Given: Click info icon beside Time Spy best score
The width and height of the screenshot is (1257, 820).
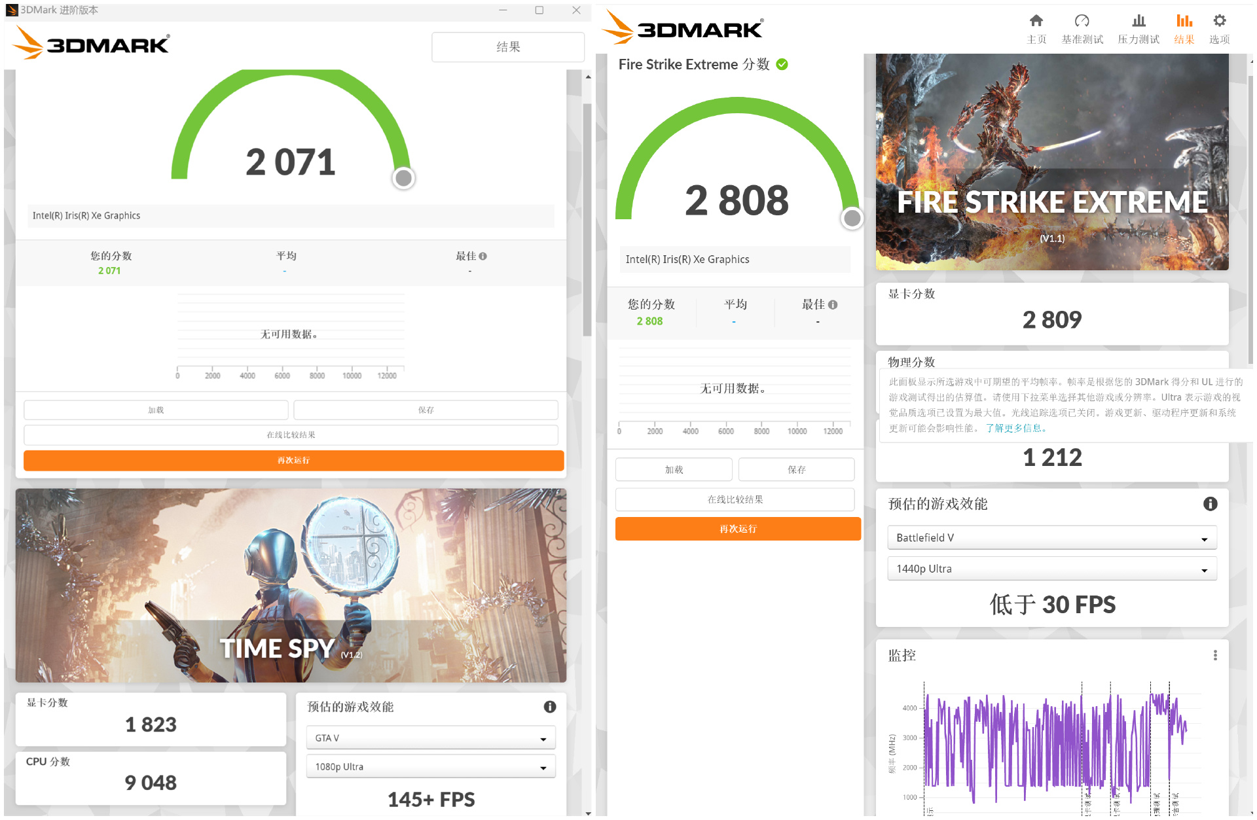Looking at the screenshot, I should [483, 256].
